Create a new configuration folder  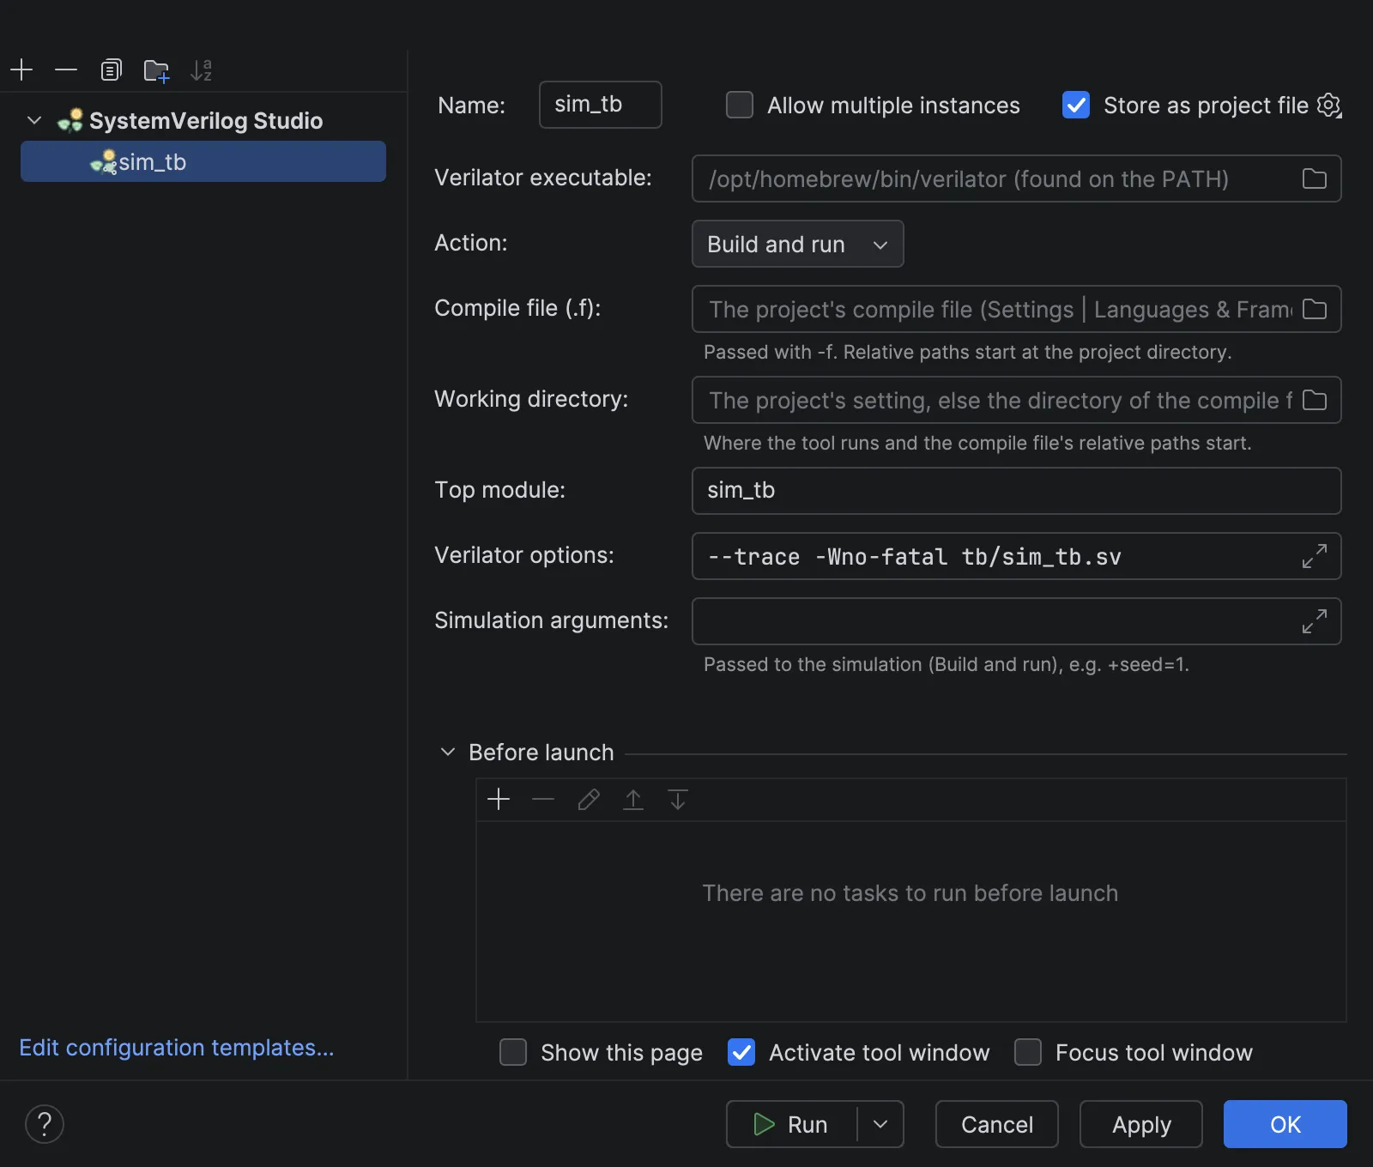(x=156, y=70)
